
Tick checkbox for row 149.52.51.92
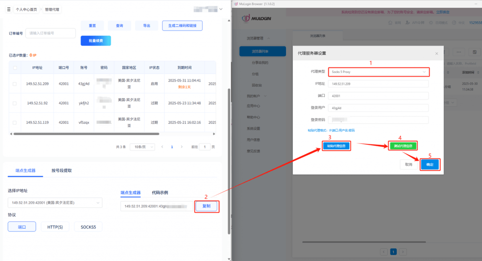click(15, 103)
